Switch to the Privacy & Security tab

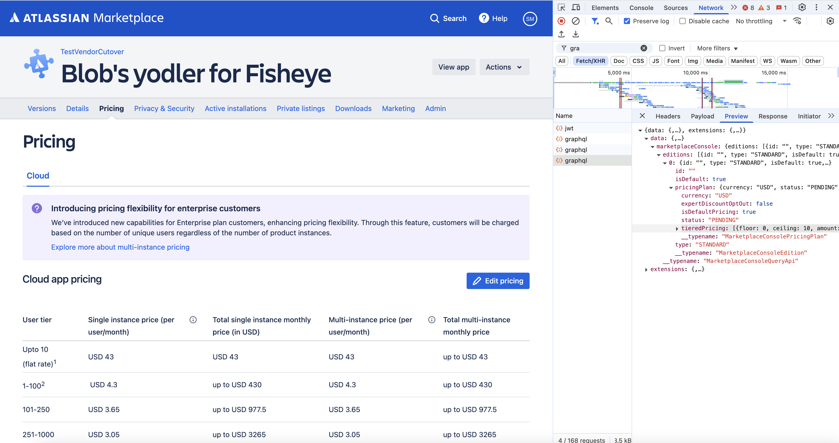pos(164,109)
